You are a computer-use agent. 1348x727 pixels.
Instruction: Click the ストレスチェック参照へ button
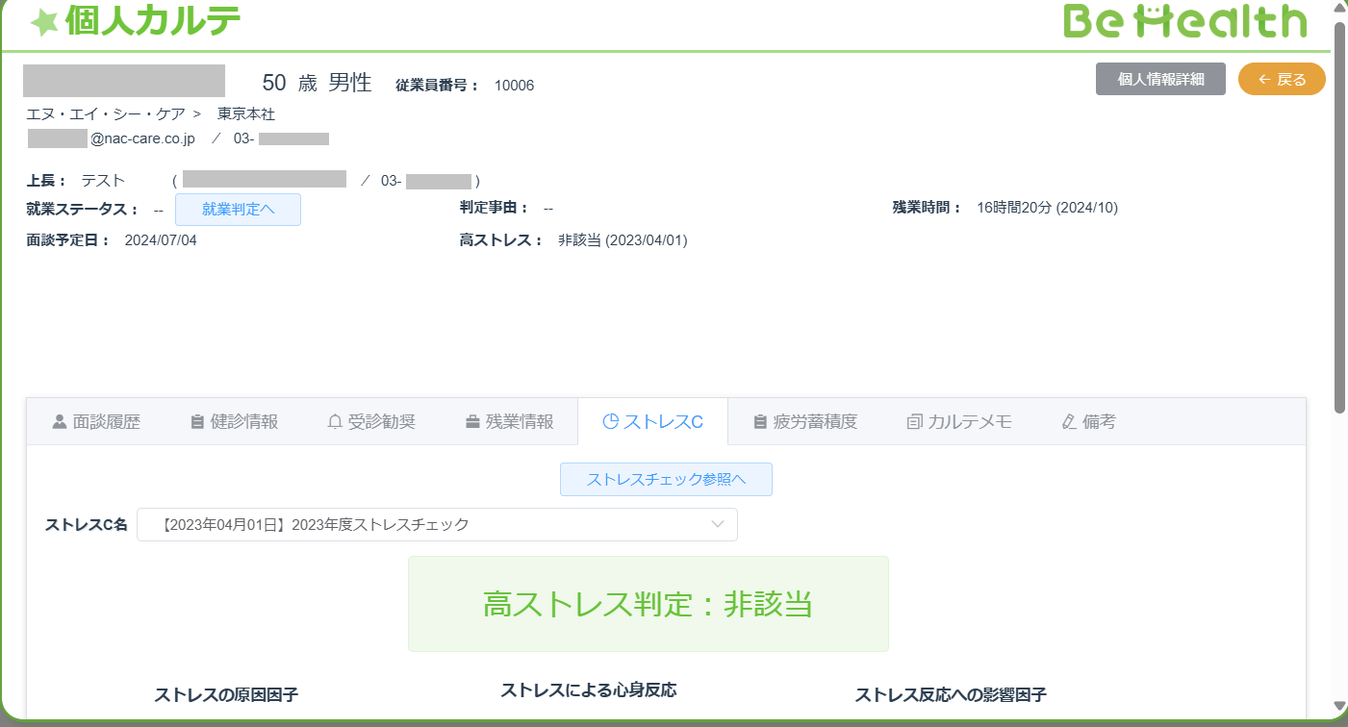pyautogui.click(x=666, y=479)
